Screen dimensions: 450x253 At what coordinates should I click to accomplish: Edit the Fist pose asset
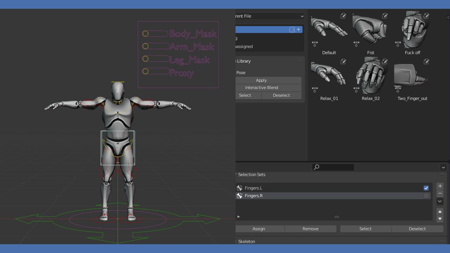pos(384,16)
